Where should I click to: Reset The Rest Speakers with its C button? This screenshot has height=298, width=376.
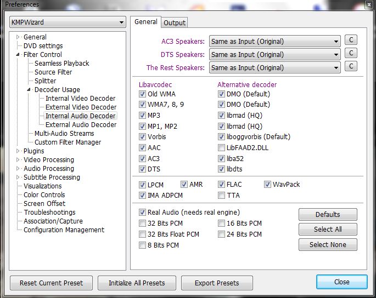click(x=351, y=66)
